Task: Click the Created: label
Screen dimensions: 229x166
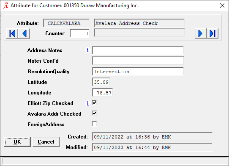Action: (x=78, y=137)
